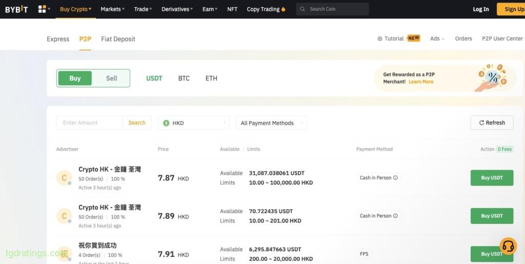Click the Sign Up button
This screenshot has width=525, height=264.
(x=511, y=9)
